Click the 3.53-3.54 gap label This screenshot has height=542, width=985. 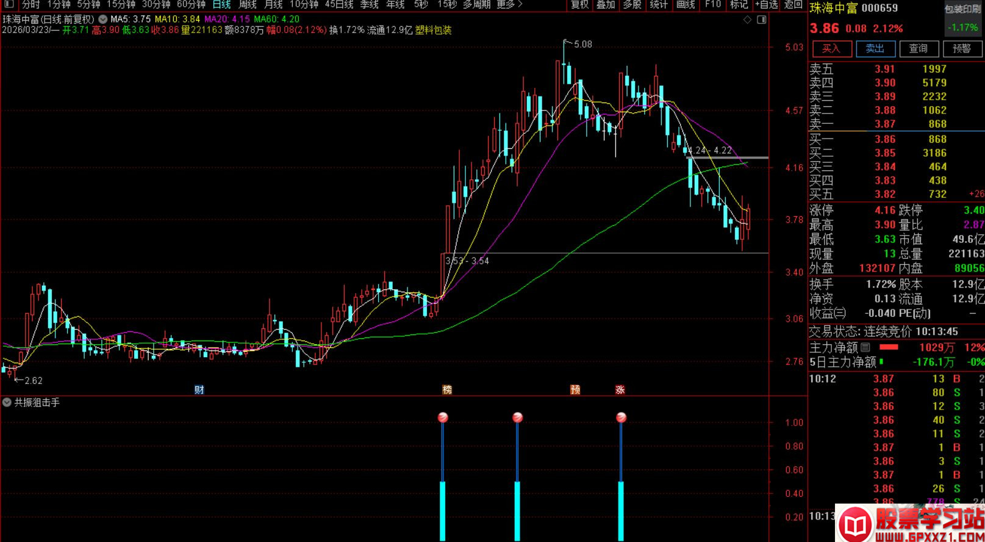(467, 261)
